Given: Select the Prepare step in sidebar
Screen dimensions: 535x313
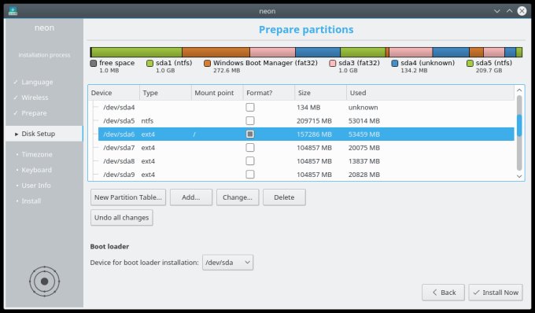Looking at the screenshot, I should pos(34,113).
